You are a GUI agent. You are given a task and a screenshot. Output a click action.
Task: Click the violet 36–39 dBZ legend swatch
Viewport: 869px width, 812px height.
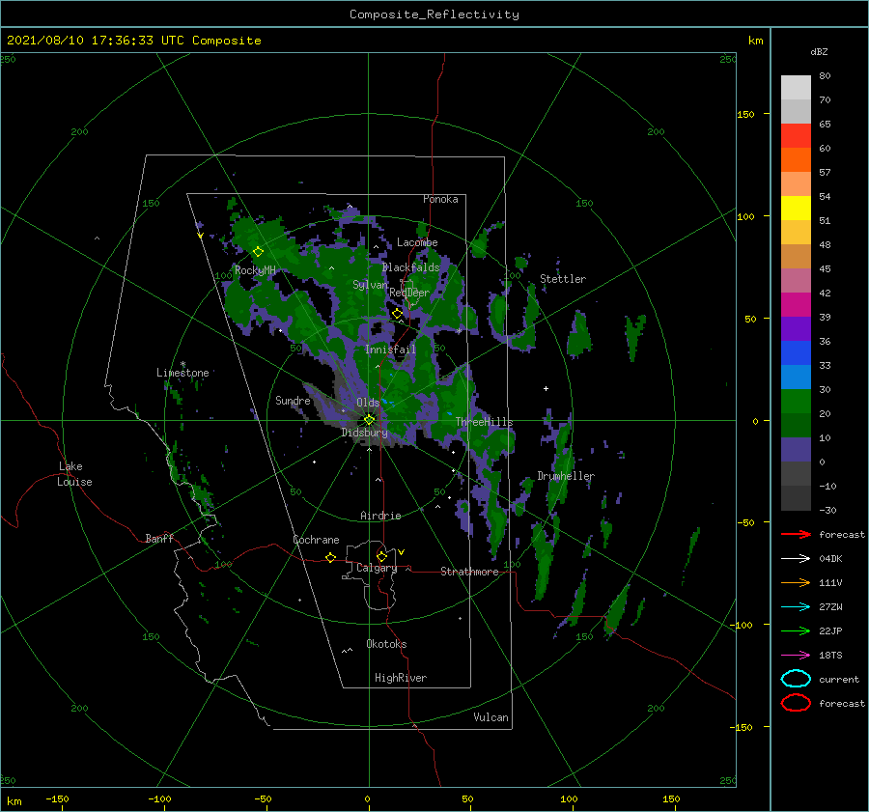796,328
